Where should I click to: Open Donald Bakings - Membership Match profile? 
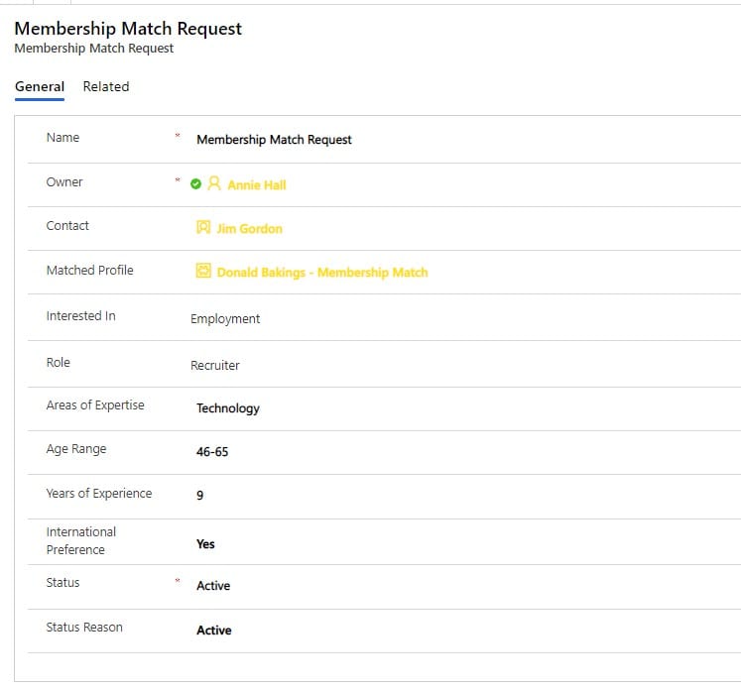click(322, 273)
